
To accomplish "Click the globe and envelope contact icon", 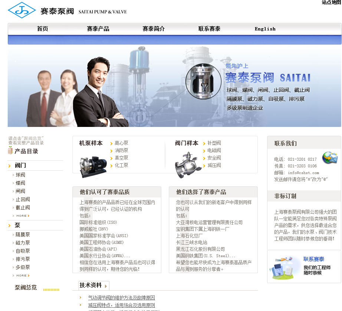I will [330, 158].
